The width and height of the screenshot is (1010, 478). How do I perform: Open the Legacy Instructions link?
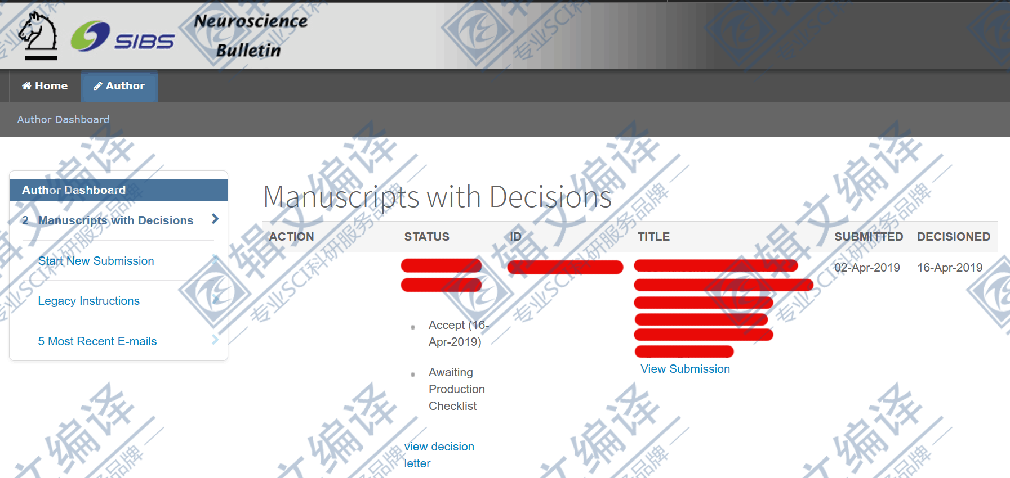coord(88,301)
